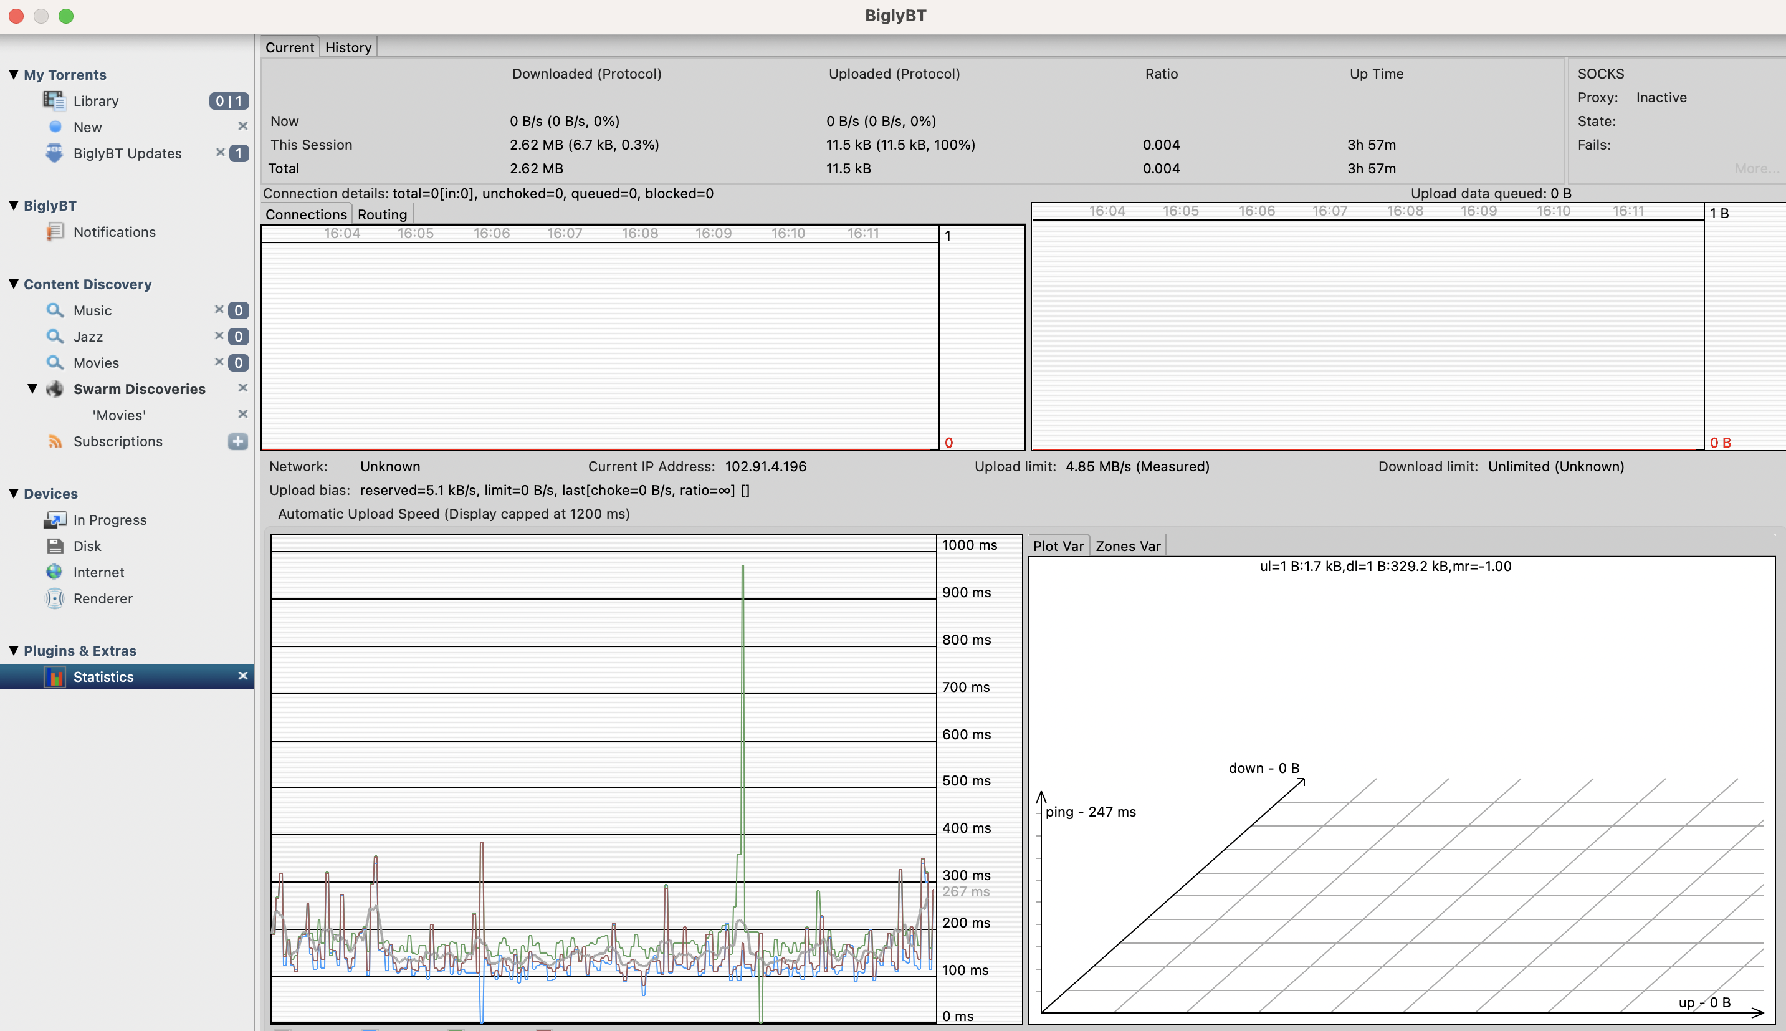Viewport: 1786px width, 1031px height.
Task: Select Renderer under Devices
Action: click(103, 599)
